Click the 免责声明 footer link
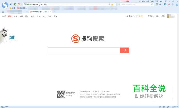The image size is (179, 108). pyautogui.click(x=110, y=94)
